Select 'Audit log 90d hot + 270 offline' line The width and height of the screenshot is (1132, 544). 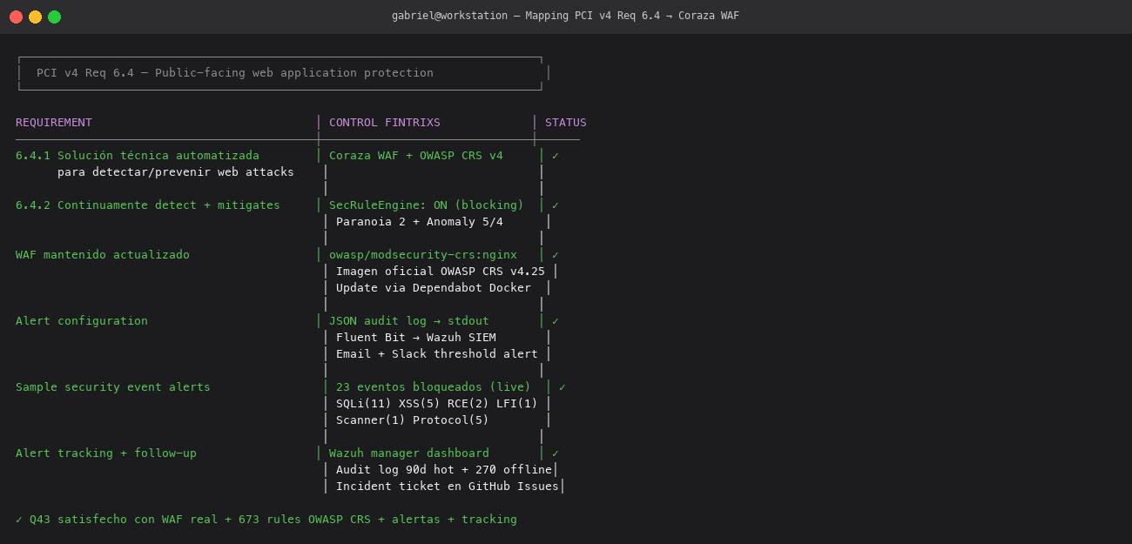(444, 470)
